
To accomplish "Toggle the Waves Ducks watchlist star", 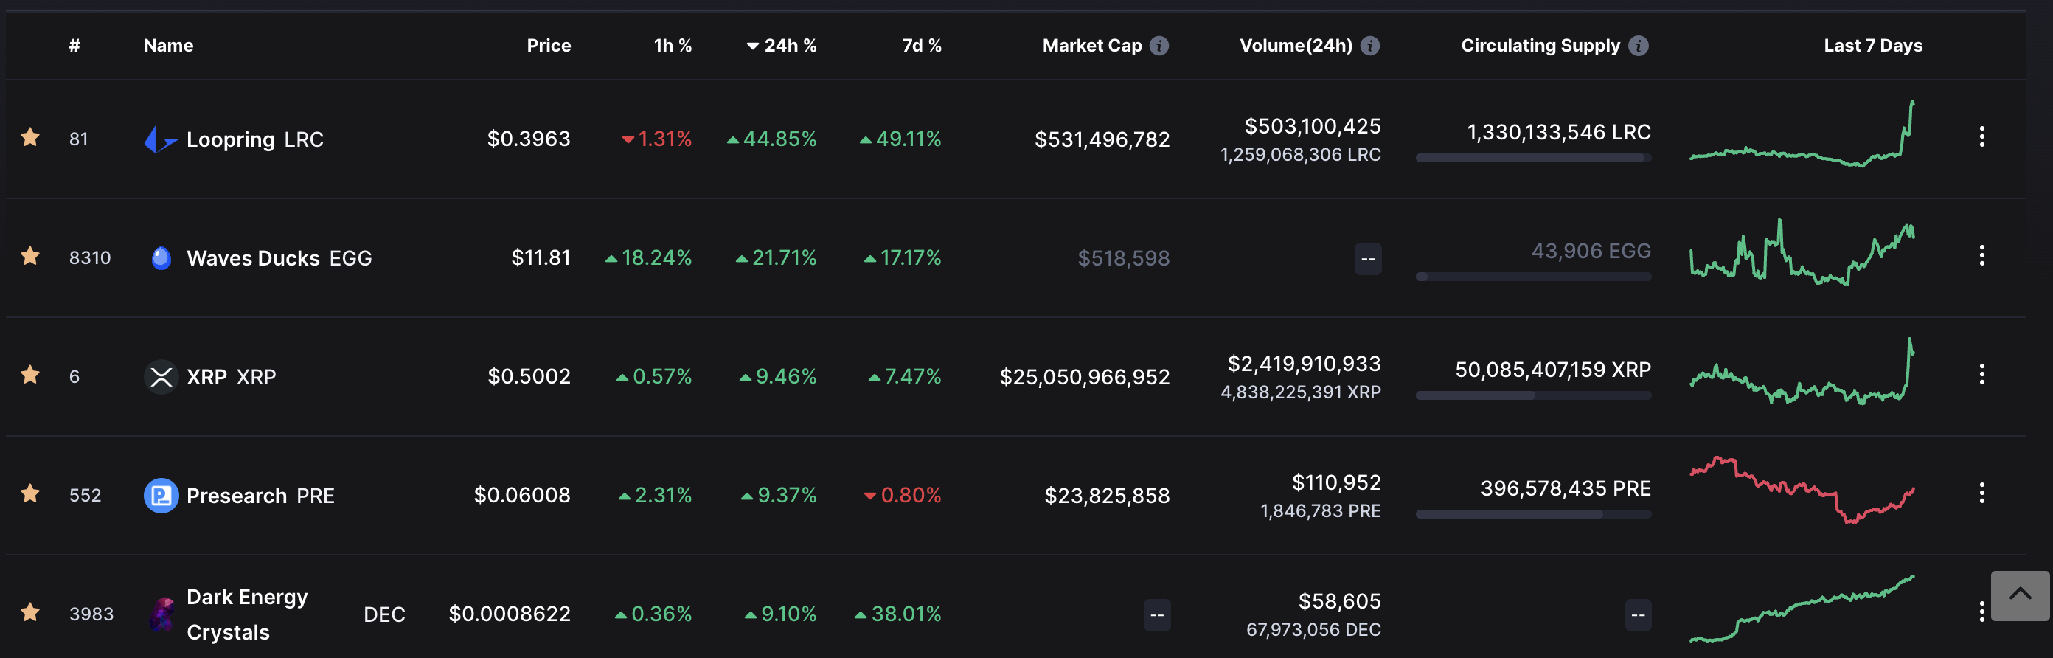I will pos(30,256).
